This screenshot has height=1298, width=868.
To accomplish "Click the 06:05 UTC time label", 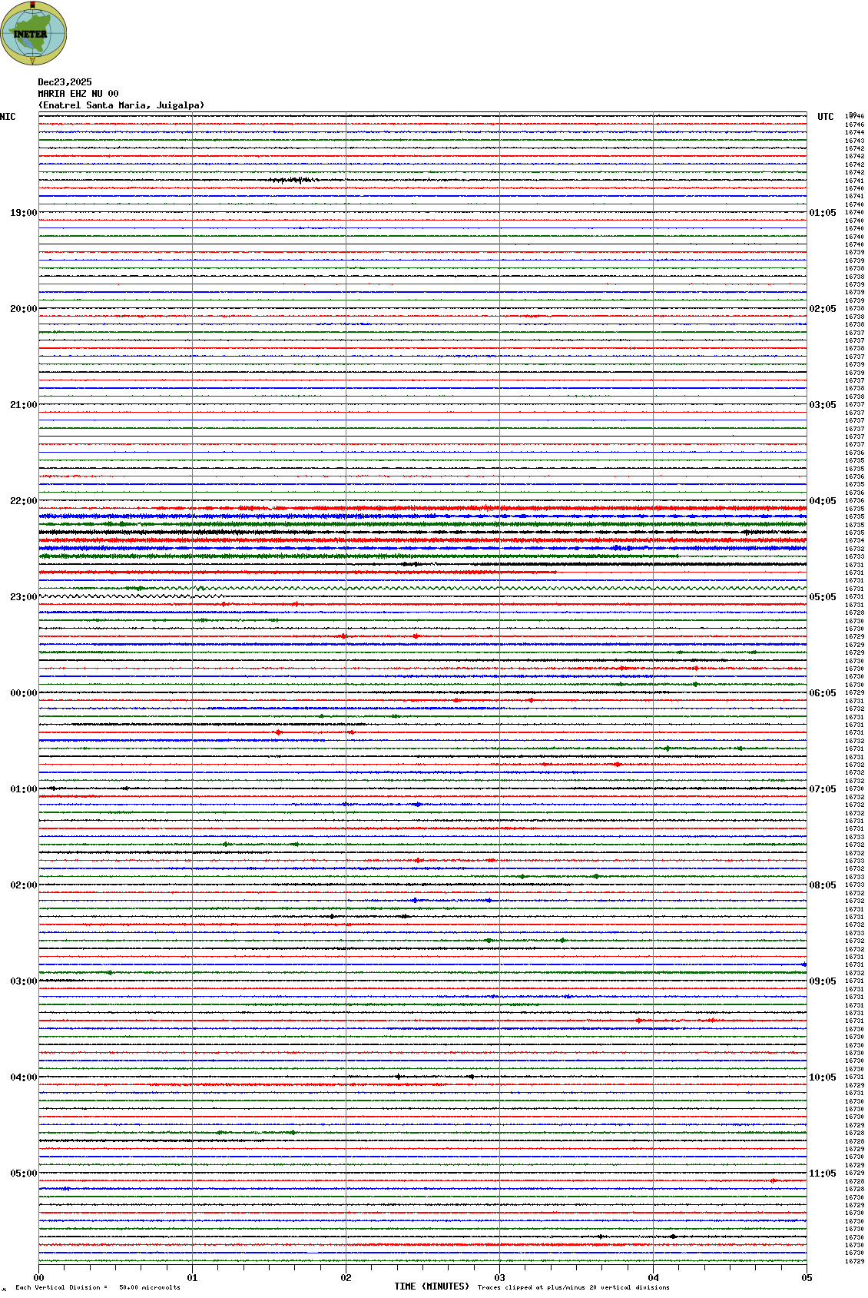I will tap(823, 693).
